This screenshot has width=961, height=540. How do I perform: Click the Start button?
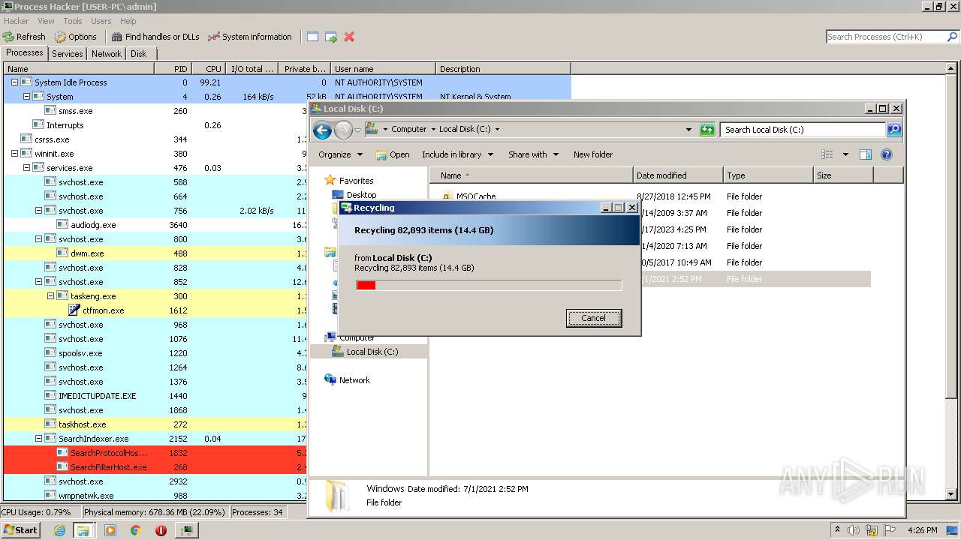pos(20,529)
